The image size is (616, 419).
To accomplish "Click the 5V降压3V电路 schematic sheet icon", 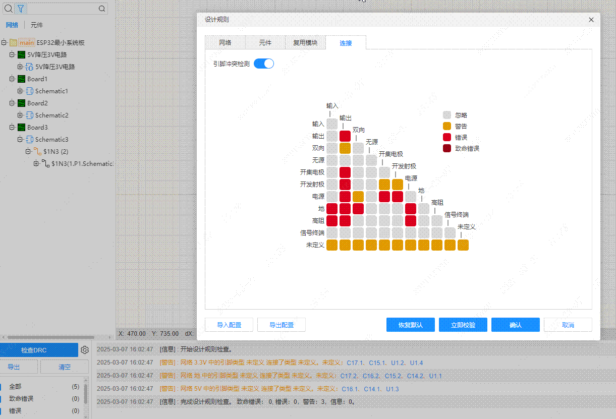I will (x=29, y=67).
